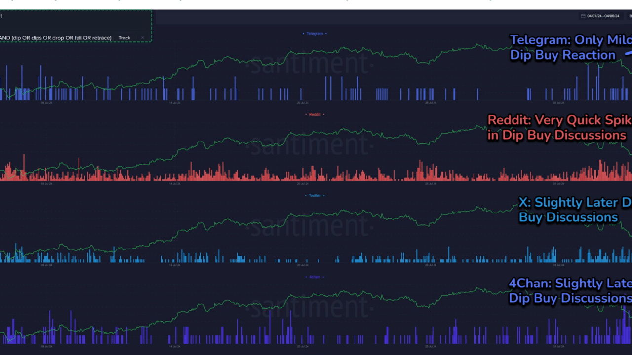The width and height of the screenshot is (632, 355).
Task: Click the 25 Jul 24 label on Telegram chart
Action: (x=430, y=103)
